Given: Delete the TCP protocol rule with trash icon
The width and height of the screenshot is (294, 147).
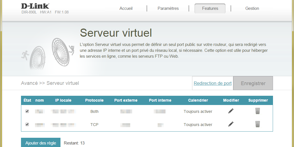Looking at the screenshot, I should [x=258, y=124].
